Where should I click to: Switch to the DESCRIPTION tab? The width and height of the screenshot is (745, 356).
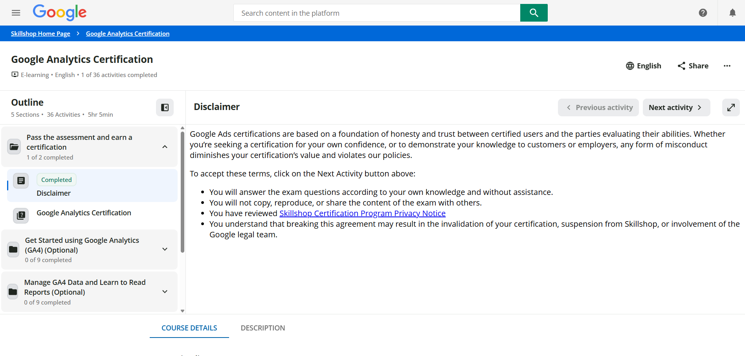262,328
